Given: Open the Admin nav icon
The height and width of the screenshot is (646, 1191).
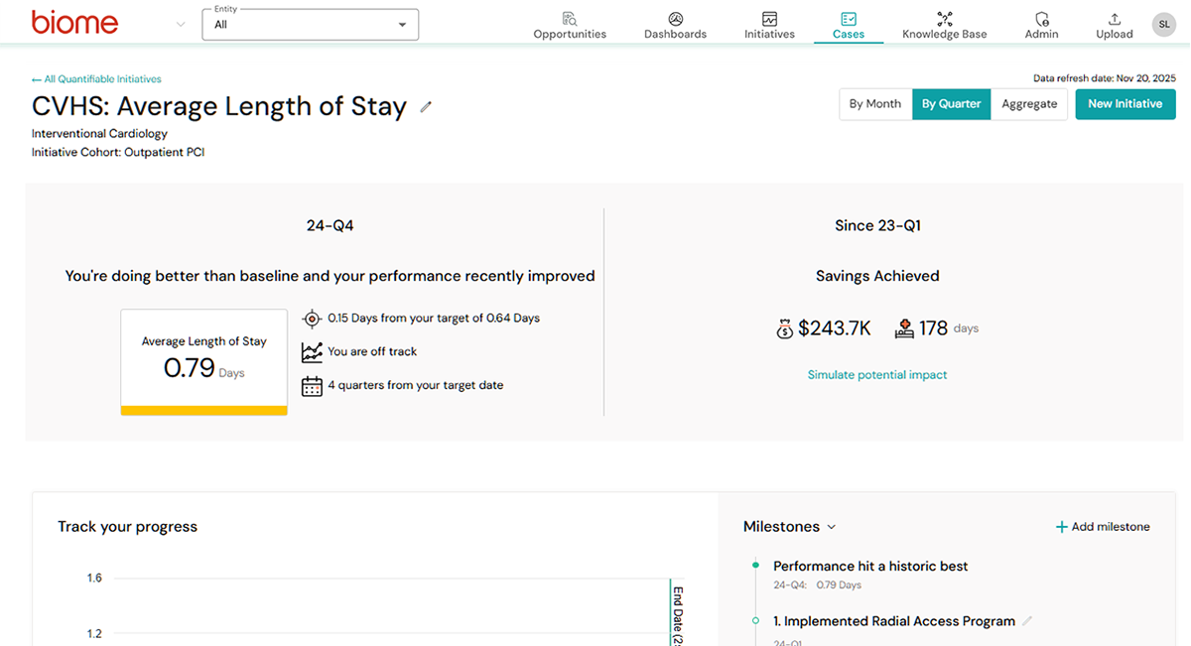Looking at the screenshot, I should [x=1041, y=19].
